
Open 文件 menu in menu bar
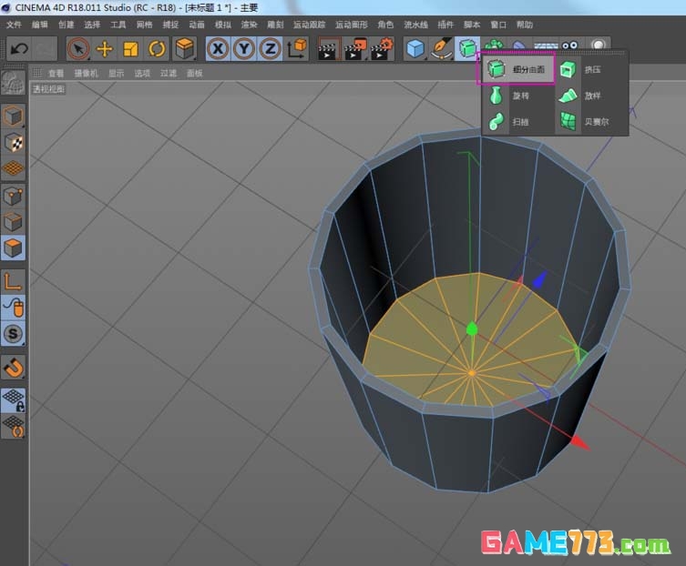tap(14, 25)
